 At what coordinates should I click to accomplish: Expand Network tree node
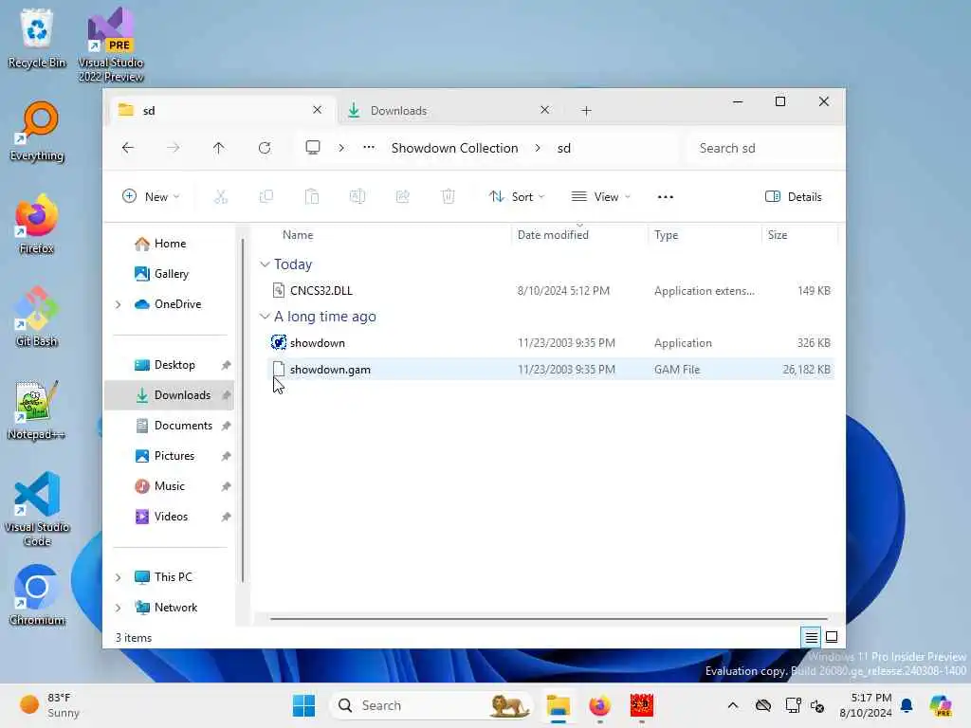tap(118, 608)
